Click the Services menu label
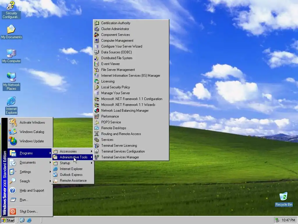298x224 pixels. click(107, 140)
